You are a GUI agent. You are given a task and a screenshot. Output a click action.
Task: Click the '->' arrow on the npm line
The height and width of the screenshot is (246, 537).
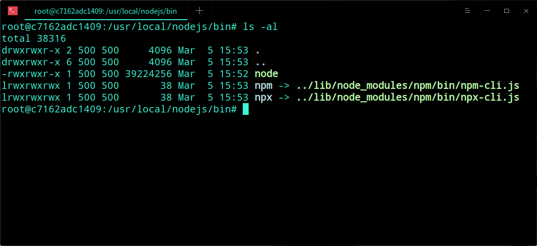click(x=284, y=86)
